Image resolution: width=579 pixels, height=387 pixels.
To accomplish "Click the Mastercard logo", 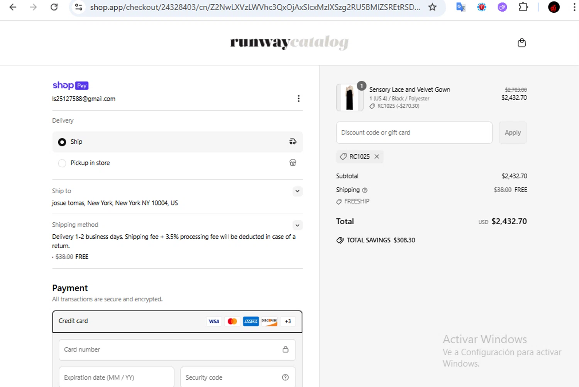I will click(x=232, y=321).
